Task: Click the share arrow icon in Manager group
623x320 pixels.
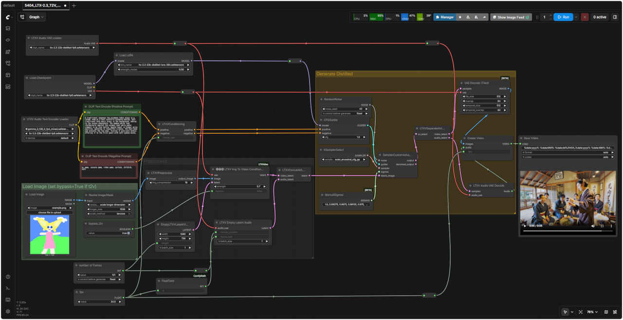Action: coord(484,17)
